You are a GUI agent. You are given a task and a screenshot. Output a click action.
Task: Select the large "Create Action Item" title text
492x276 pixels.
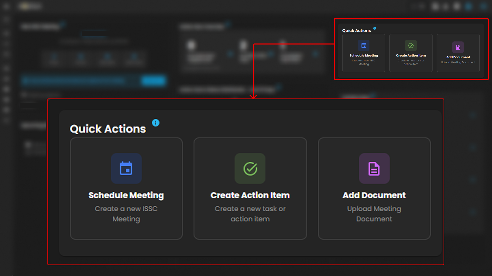pyautogui.click(x=250, y=195)
